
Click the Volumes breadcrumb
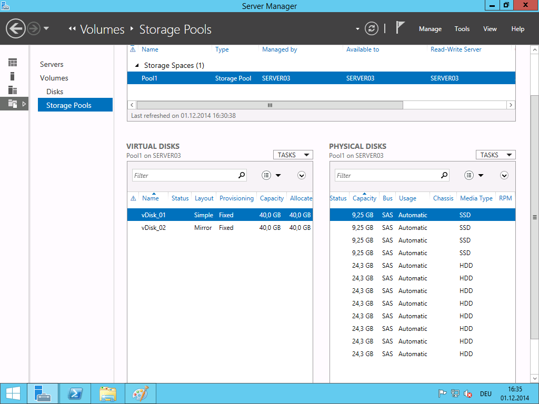[x=102, y=29]
